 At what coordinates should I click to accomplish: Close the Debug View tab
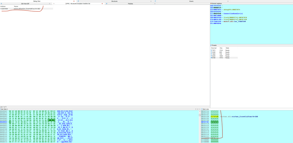(x=74, y=1)
